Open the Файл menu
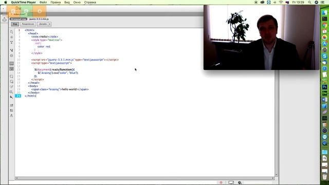 point(43,2)
